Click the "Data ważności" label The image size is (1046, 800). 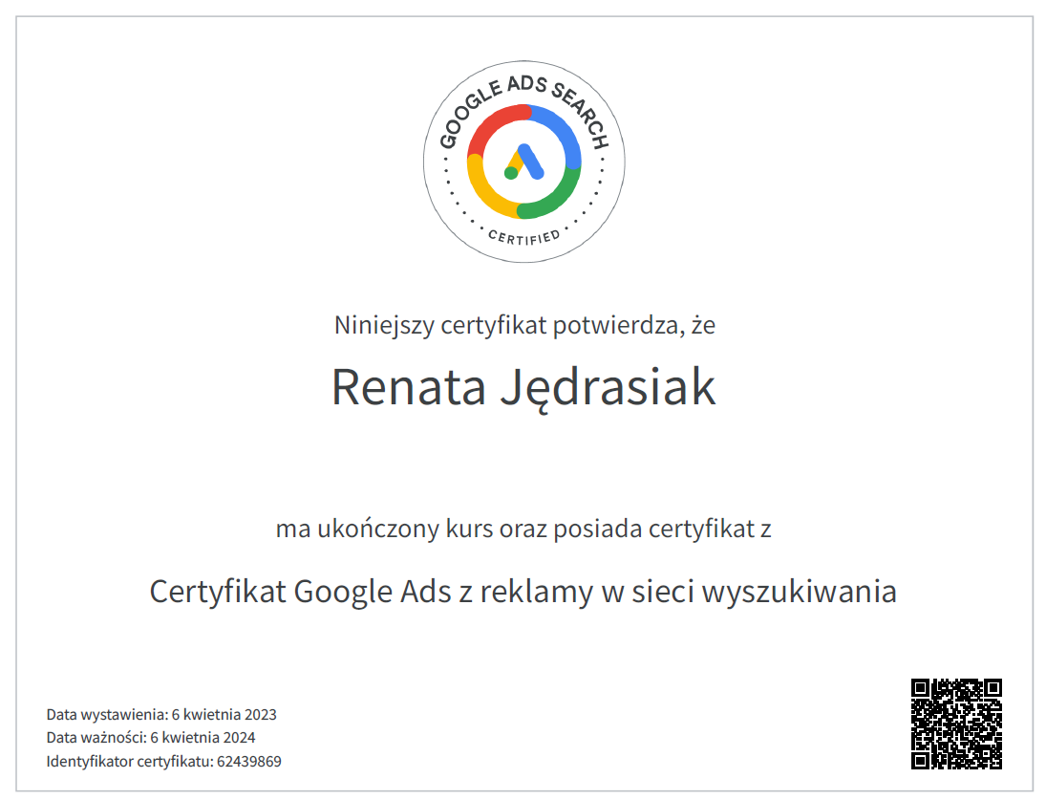pos(96,738)
